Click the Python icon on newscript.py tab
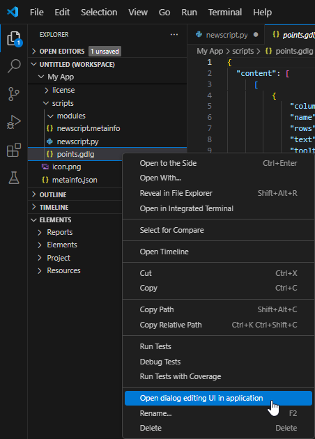The image size is (315, 439). 199,34
